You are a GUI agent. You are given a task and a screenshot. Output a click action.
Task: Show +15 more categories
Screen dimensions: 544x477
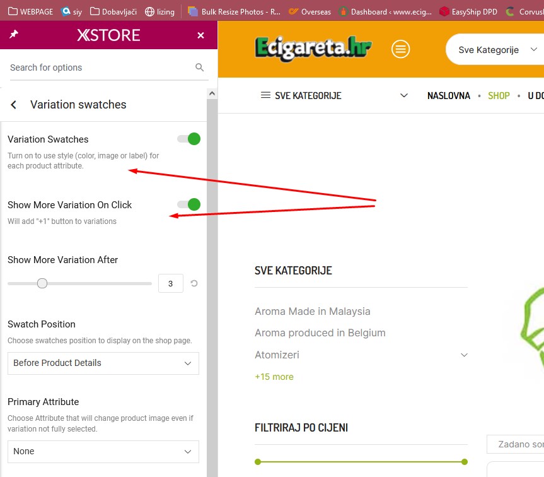[274, 377]
